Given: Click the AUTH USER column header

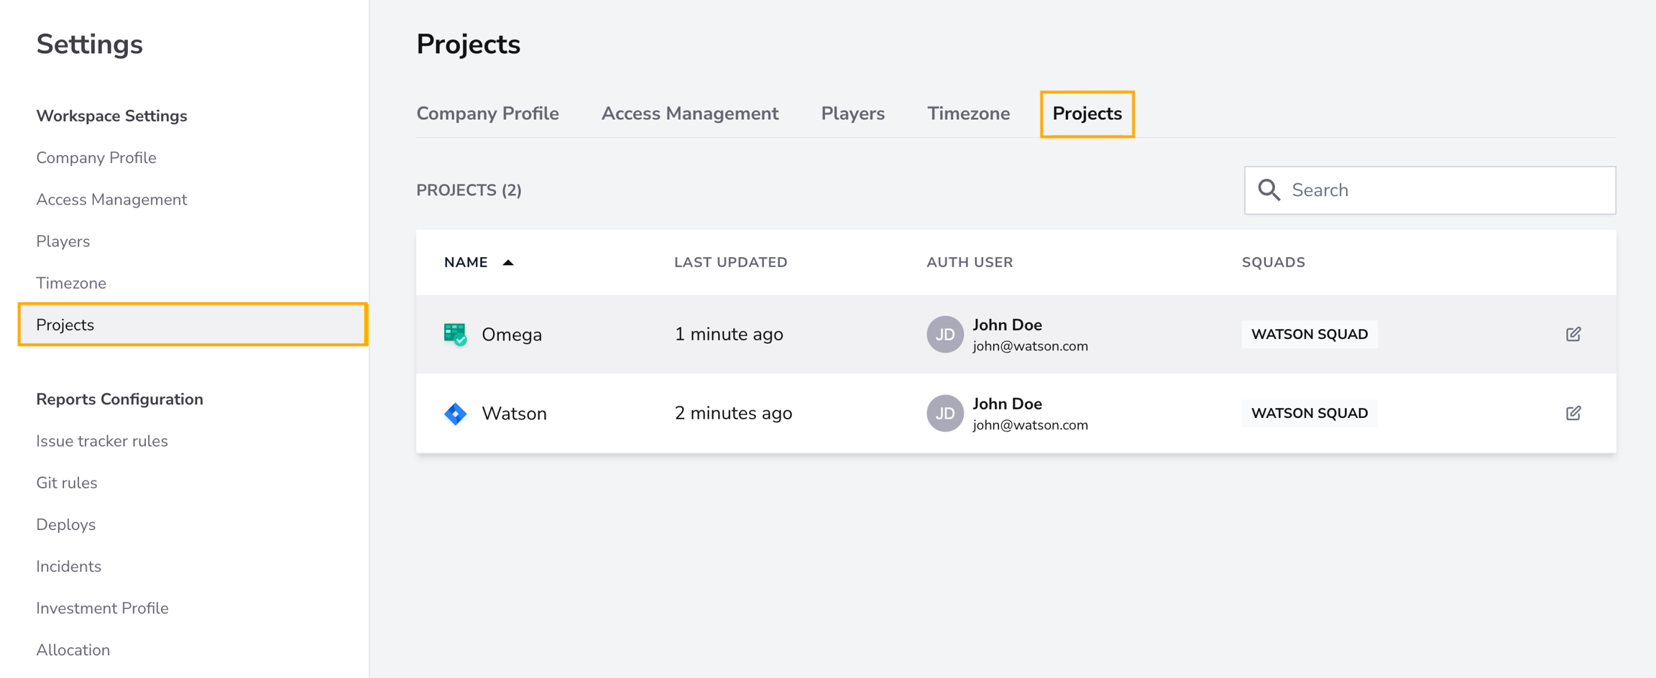Looking at the screenshot, I should pos(970,263).
